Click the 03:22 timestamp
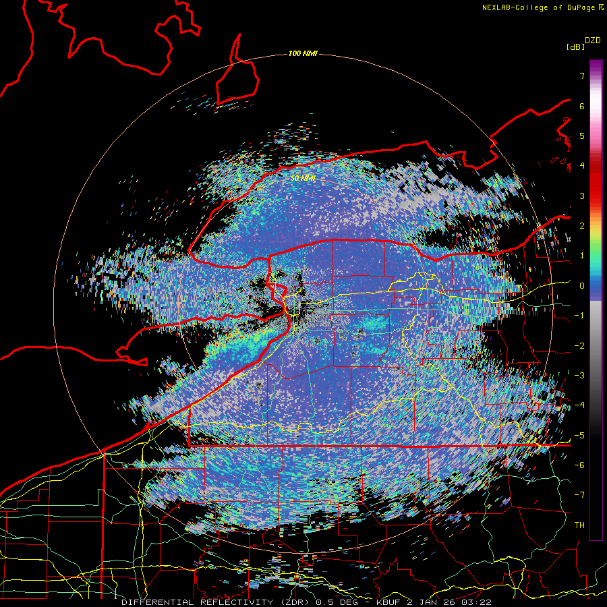The image size is (607, 607). (477, 602)
